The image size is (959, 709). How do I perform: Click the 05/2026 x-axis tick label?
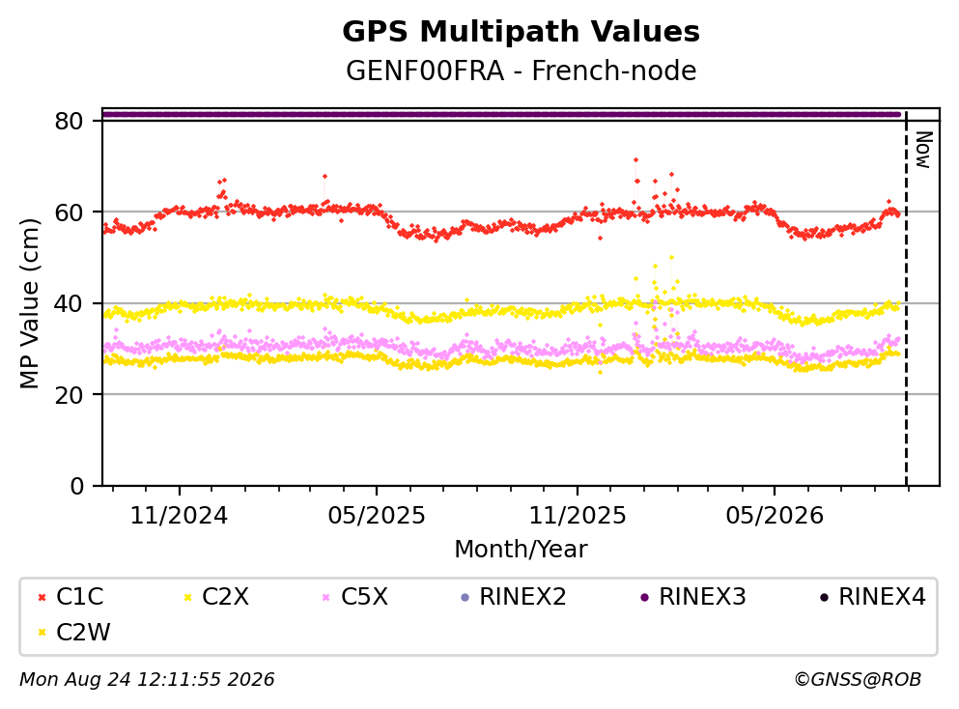coord(775,516)
